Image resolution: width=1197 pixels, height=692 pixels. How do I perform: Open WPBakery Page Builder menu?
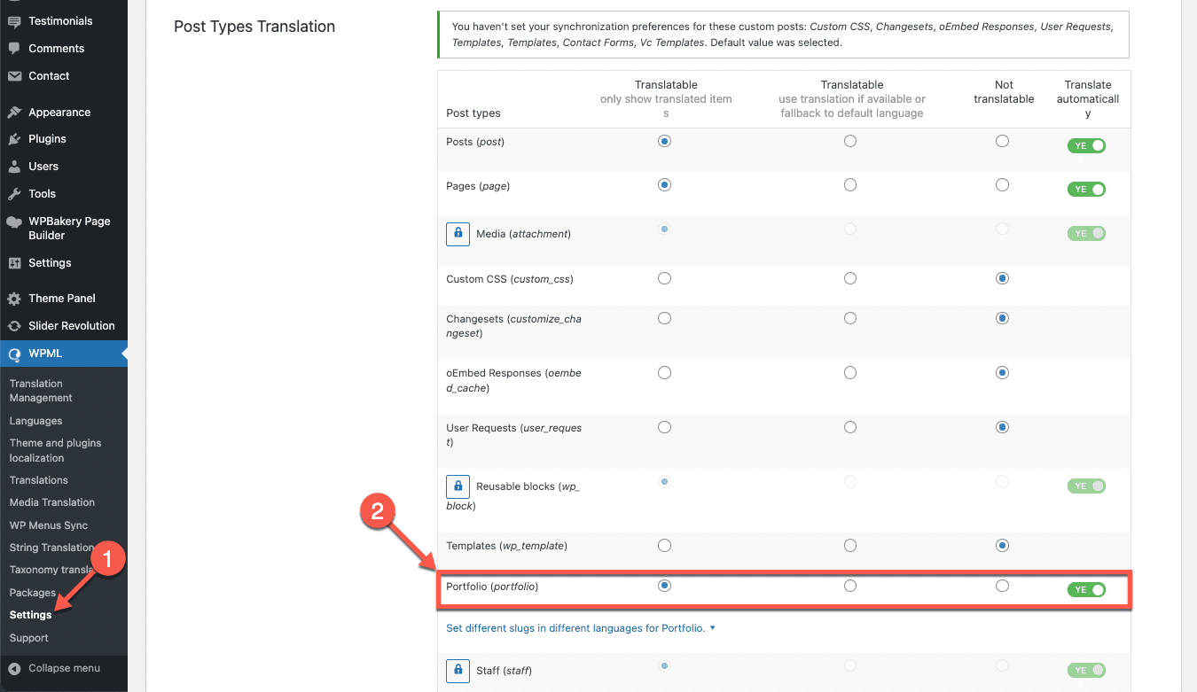click(69, 228)
